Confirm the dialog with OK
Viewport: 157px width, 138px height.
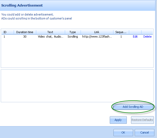[123, 132]
